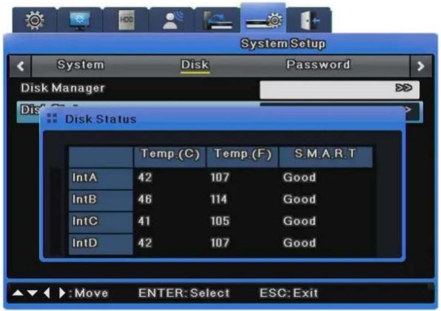Select the IntB disk row header
This screenshot has width=441, height=311.
pos(101,200)
